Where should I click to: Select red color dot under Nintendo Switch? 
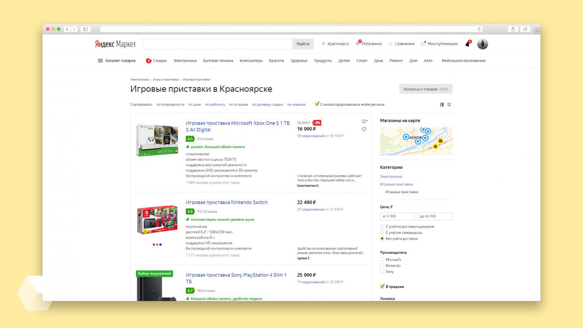click(x=154, y=244)
